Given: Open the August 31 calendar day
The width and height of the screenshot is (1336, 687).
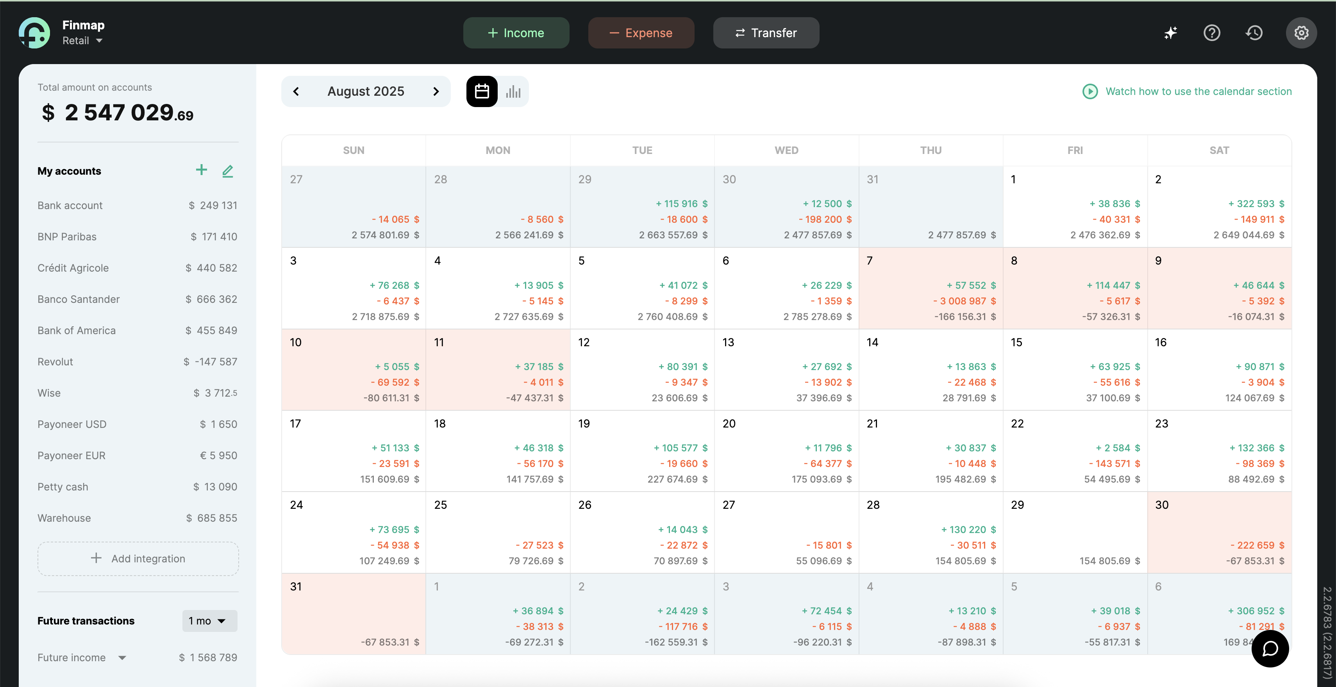Looking at the screenshot, I should point(353,613).
